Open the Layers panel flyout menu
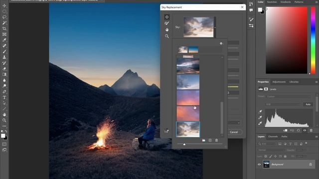319x179 pixels. click(317, 137)
